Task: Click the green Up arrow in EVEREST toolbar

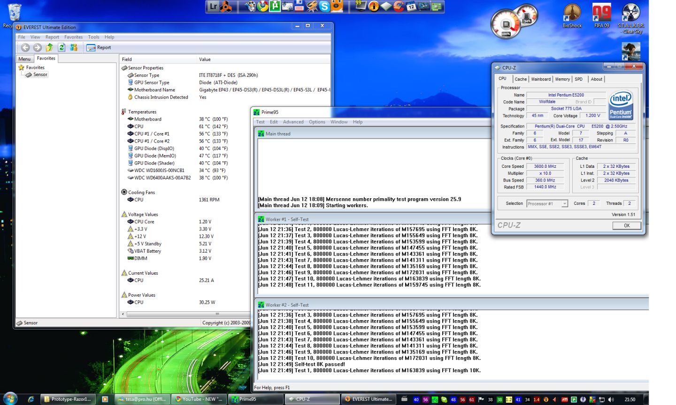Action: 49,47
